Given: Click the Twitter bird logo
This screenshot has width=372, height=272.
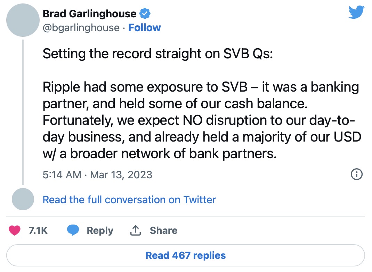Looking at the screenshot, I should click(356, 13).
